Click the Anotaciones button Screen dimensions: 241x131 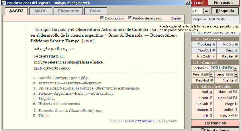pos(215,130)
